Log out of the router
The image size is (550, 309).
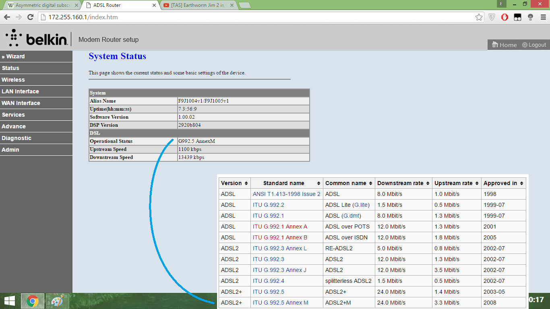[534, 45]
